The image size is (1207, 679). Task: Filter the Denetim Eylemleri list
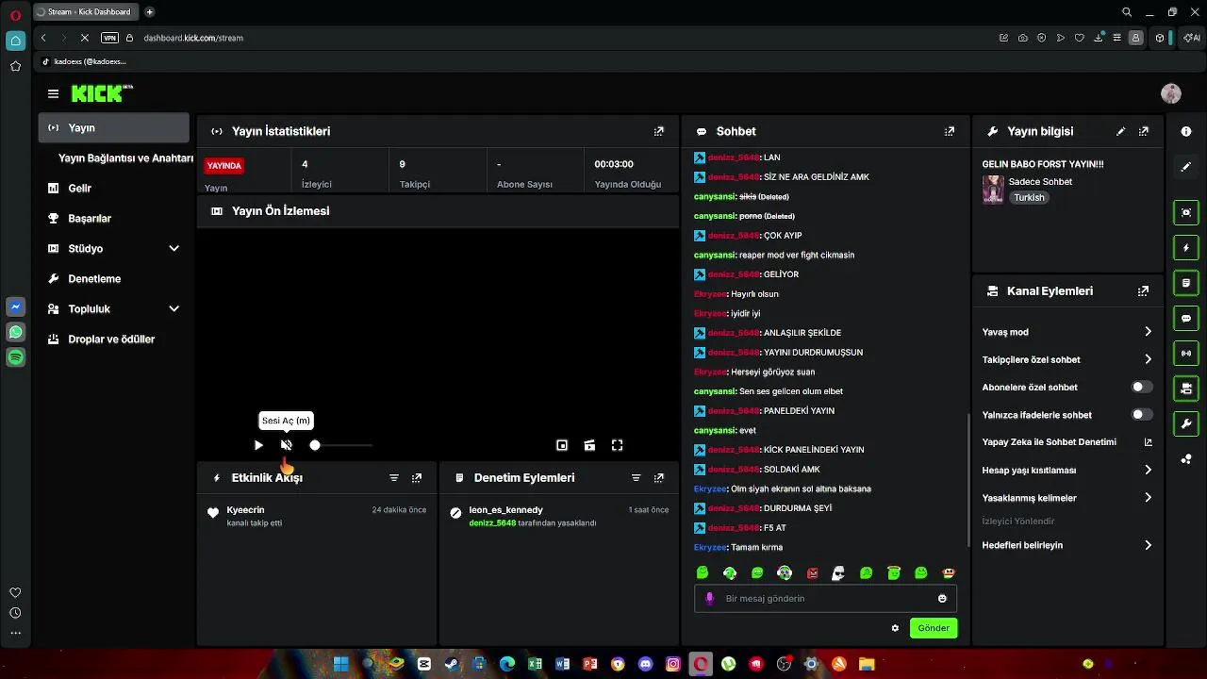click(637, 478)
